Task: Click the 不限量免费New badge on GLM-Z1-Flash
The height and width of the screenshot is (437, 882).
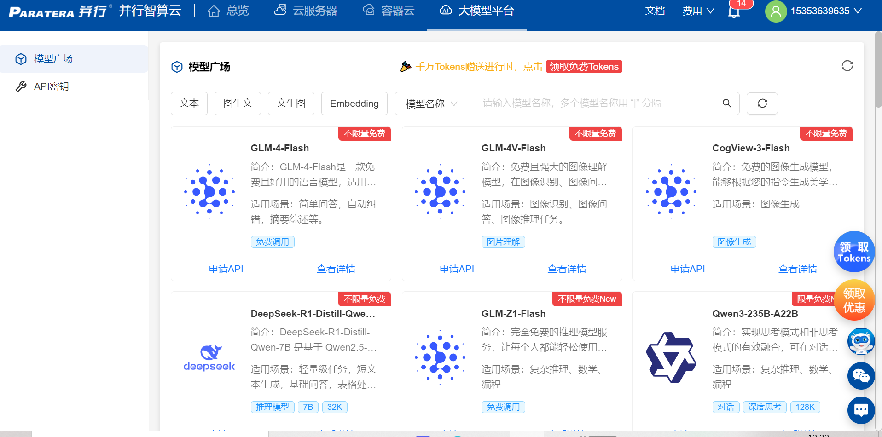Action: point(587,299)
